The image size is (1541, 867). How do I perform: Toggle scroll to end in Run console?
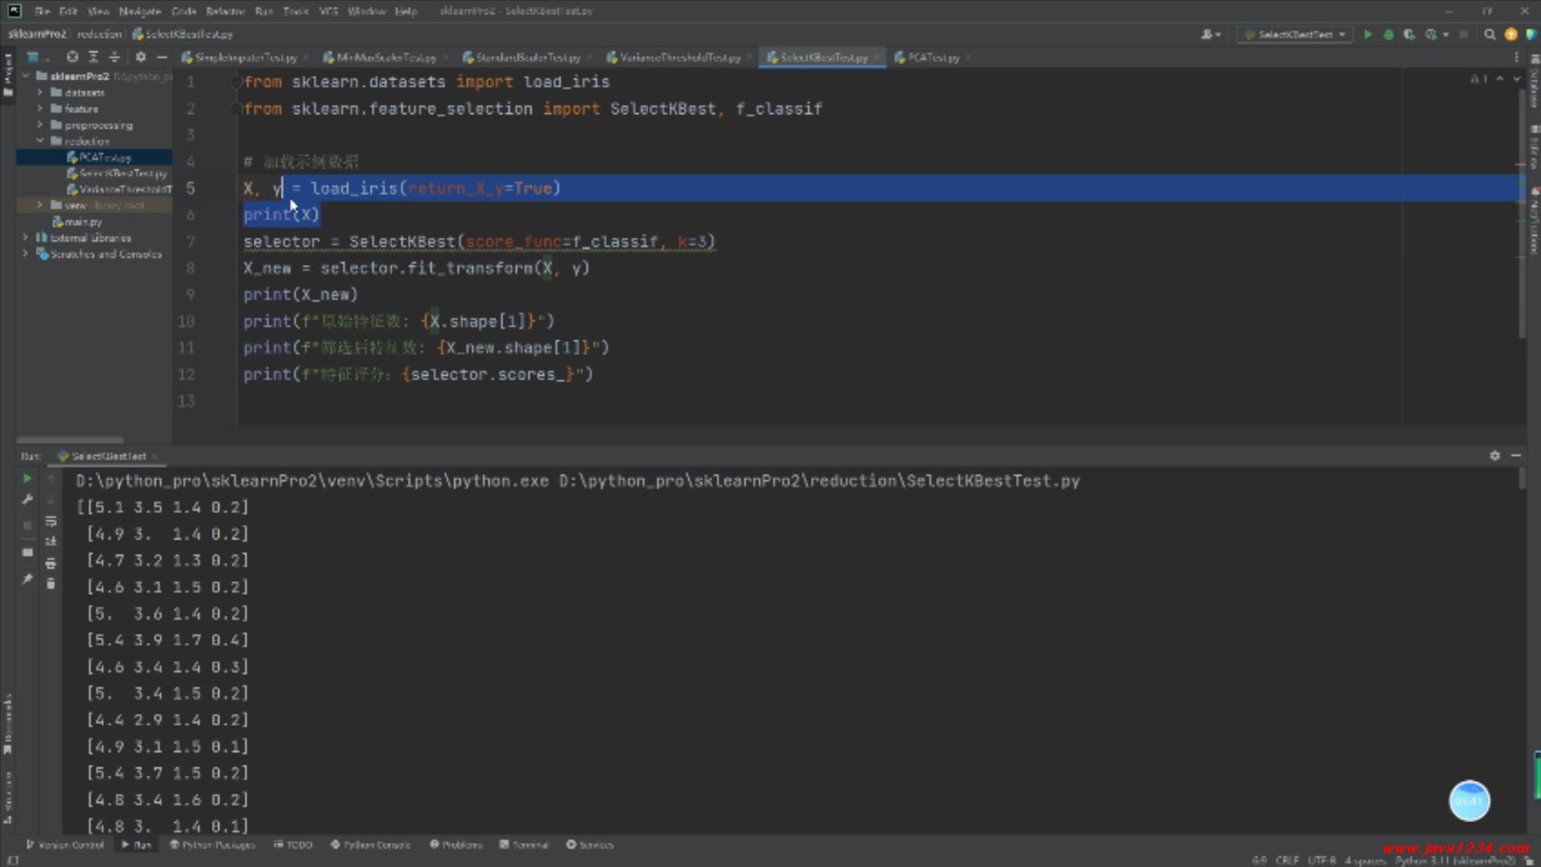click(51, 541)
